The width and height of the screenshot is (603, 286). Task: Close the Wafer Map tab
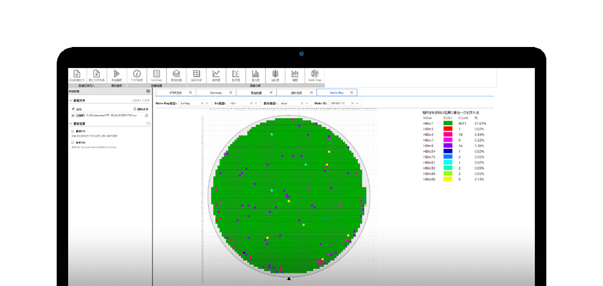(352, 93)
